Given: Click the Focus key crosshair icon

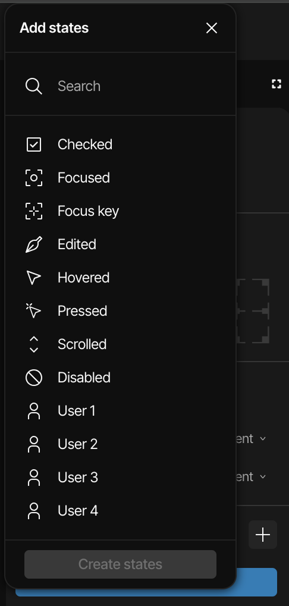Looking at the screenshot, I should pyautogui.click(x=34, y=211).
